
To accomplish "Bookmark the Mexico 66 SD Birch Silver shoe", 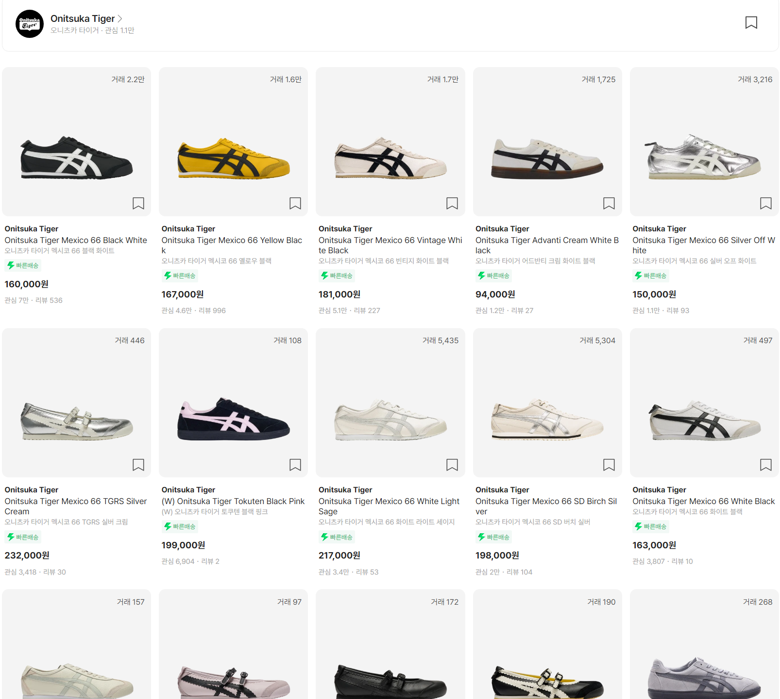I will pos(609,465).
